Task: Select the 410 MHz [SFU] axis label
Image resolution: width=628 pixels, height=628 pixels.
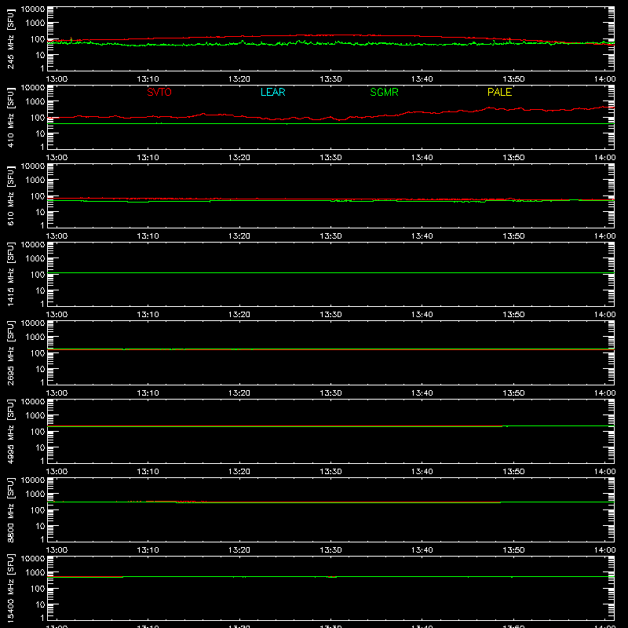Action: coord(10,118)
